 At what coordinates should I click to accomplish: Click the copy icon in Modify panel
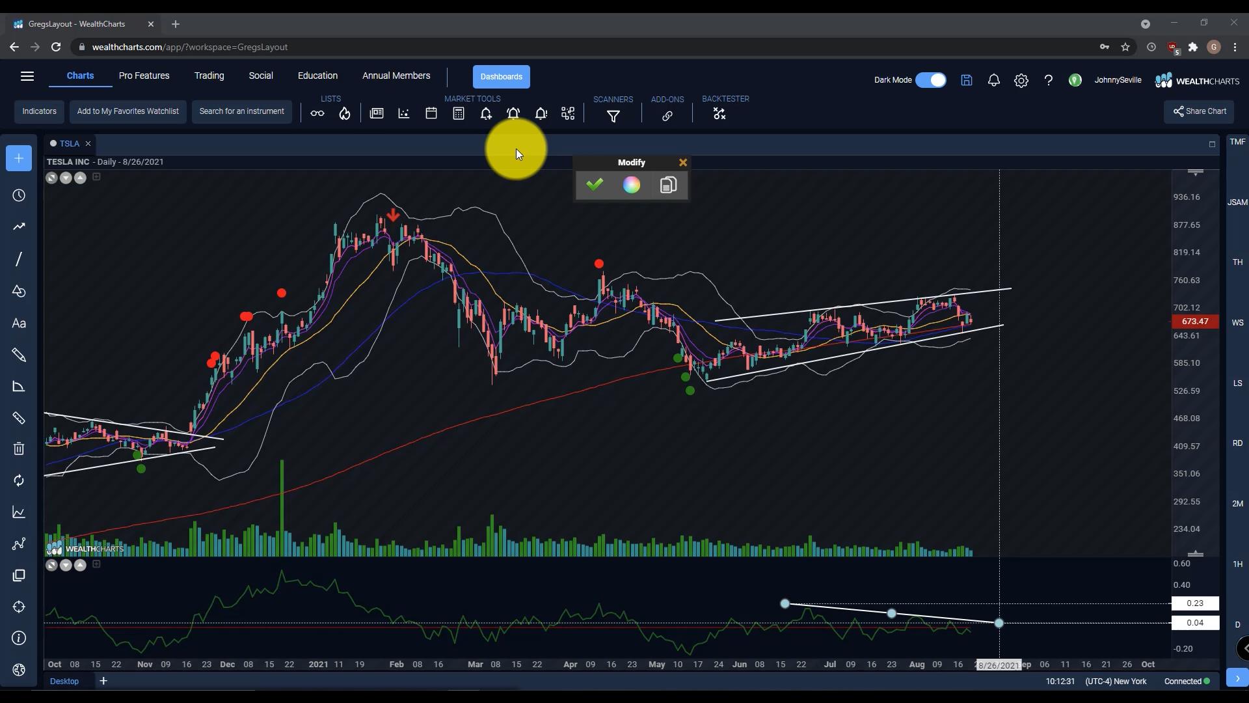(668, 185)
